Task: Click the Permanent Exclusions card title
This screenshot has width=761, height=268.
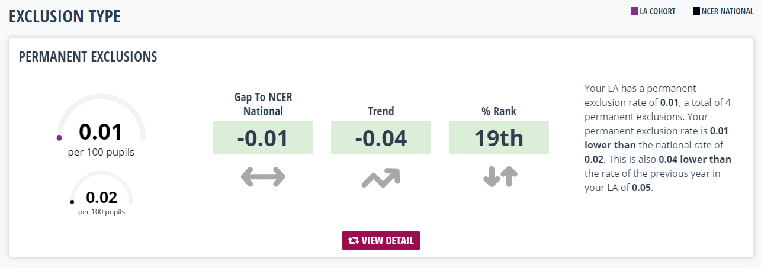Action: tap(88, 57)
